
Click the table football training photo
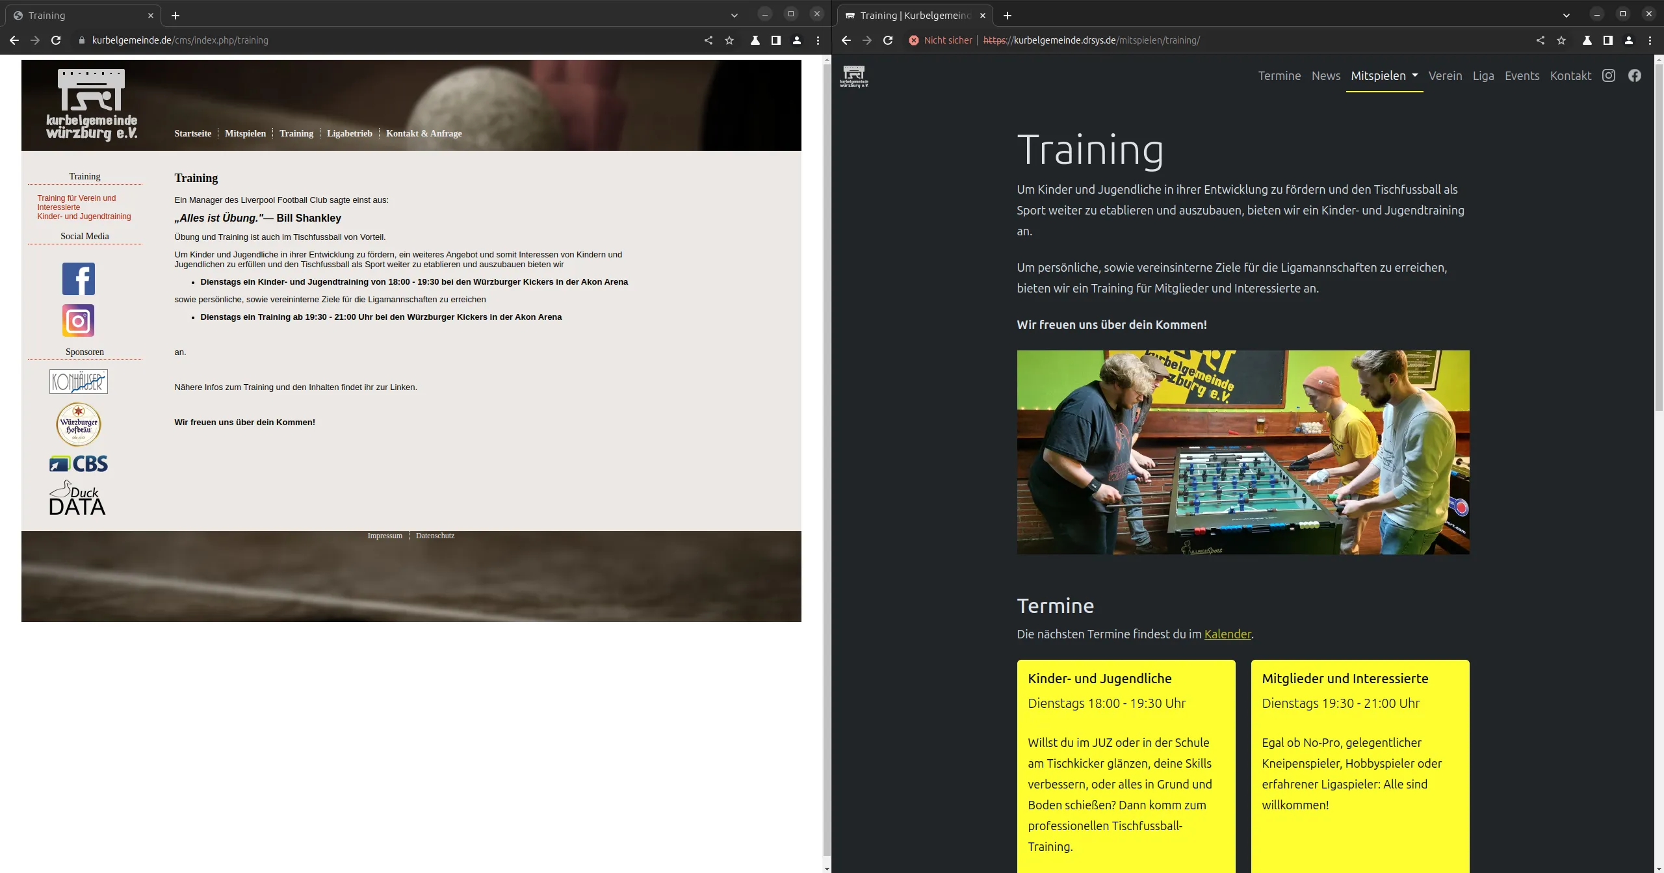point(1243,452)
